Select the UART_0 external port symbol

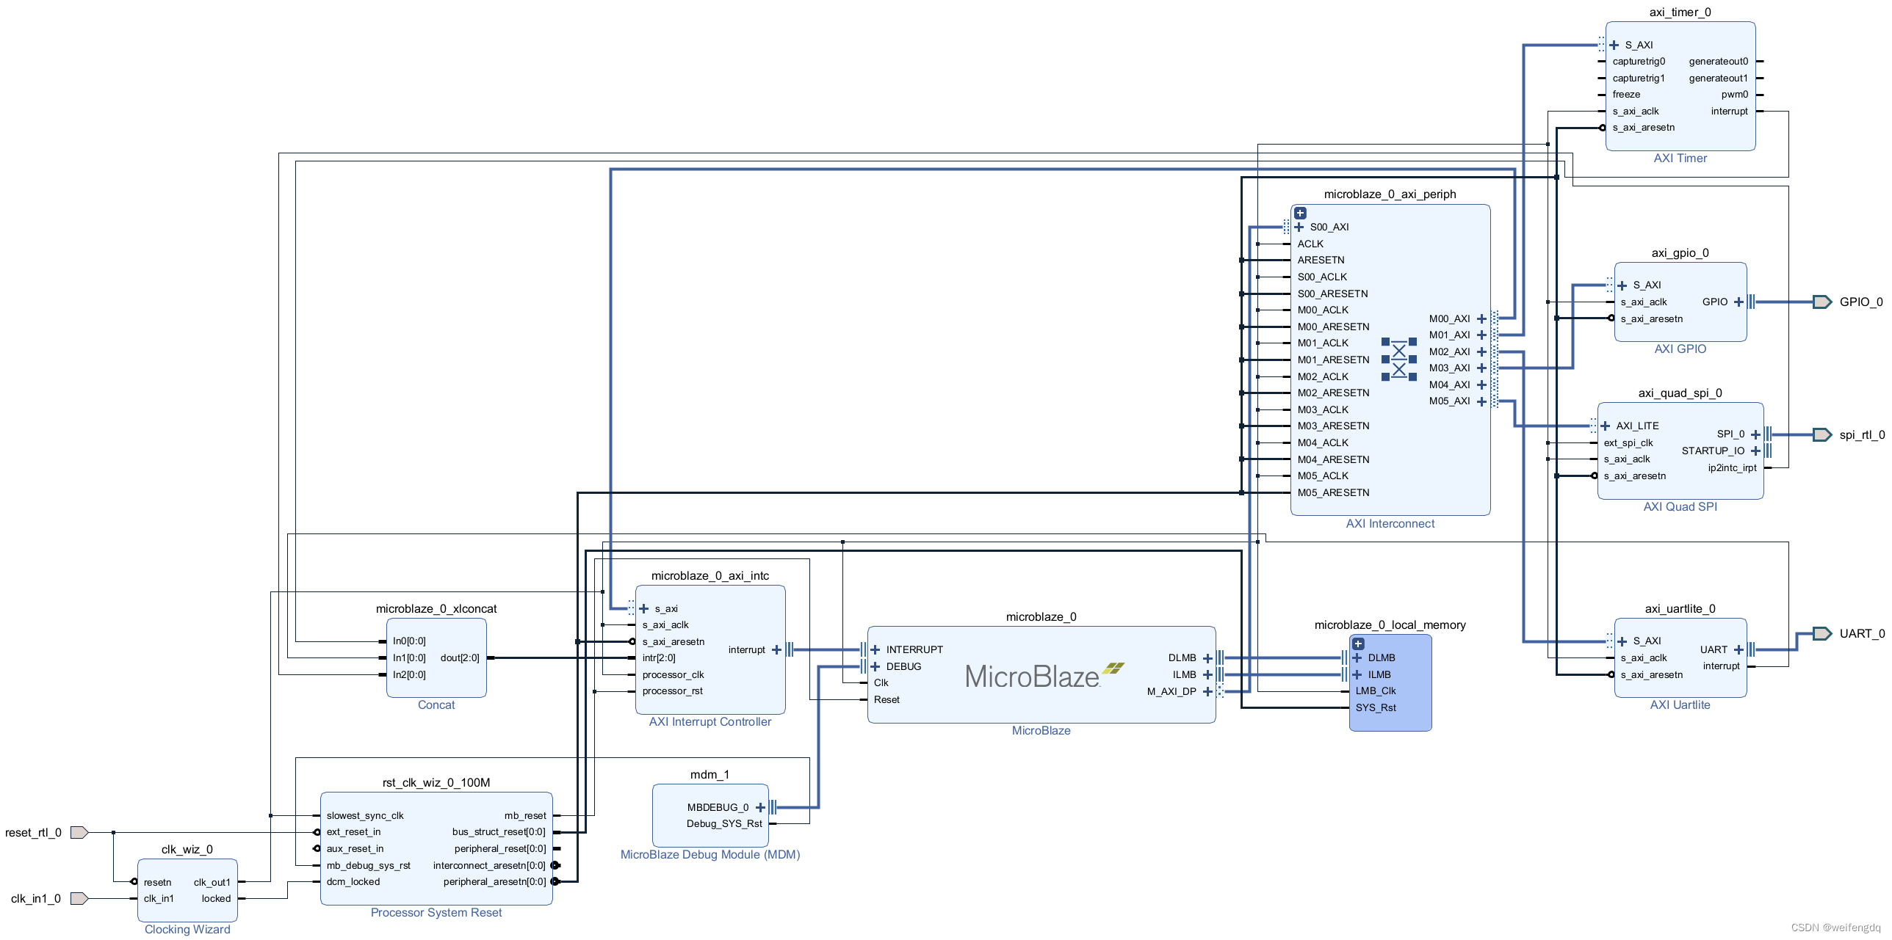1822,633
